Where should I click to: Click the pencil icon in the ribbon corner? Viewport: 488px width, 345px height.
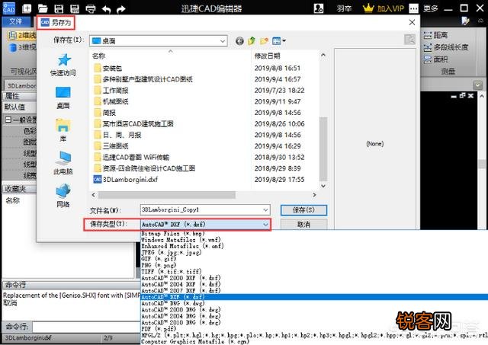click(465, 21)
